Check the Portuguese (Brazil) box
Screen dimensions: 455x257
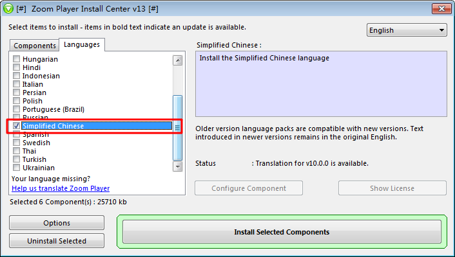click(x=17, y=109)
